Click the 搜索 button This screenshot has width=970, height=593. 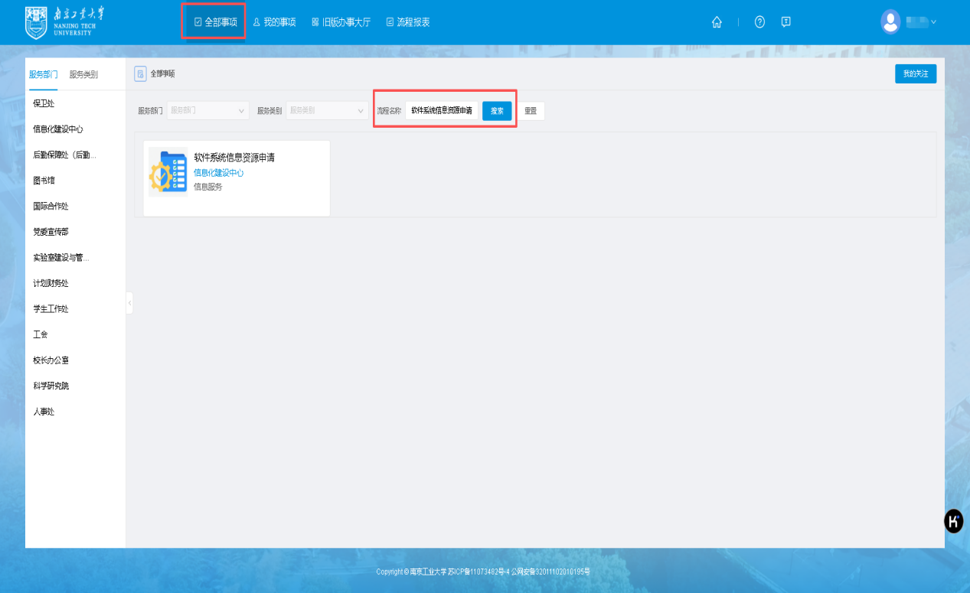pos(497,111)
